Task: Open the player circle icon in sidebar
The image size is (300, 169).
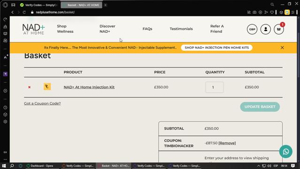Action: pyautogui.click(x=5, y=91)
